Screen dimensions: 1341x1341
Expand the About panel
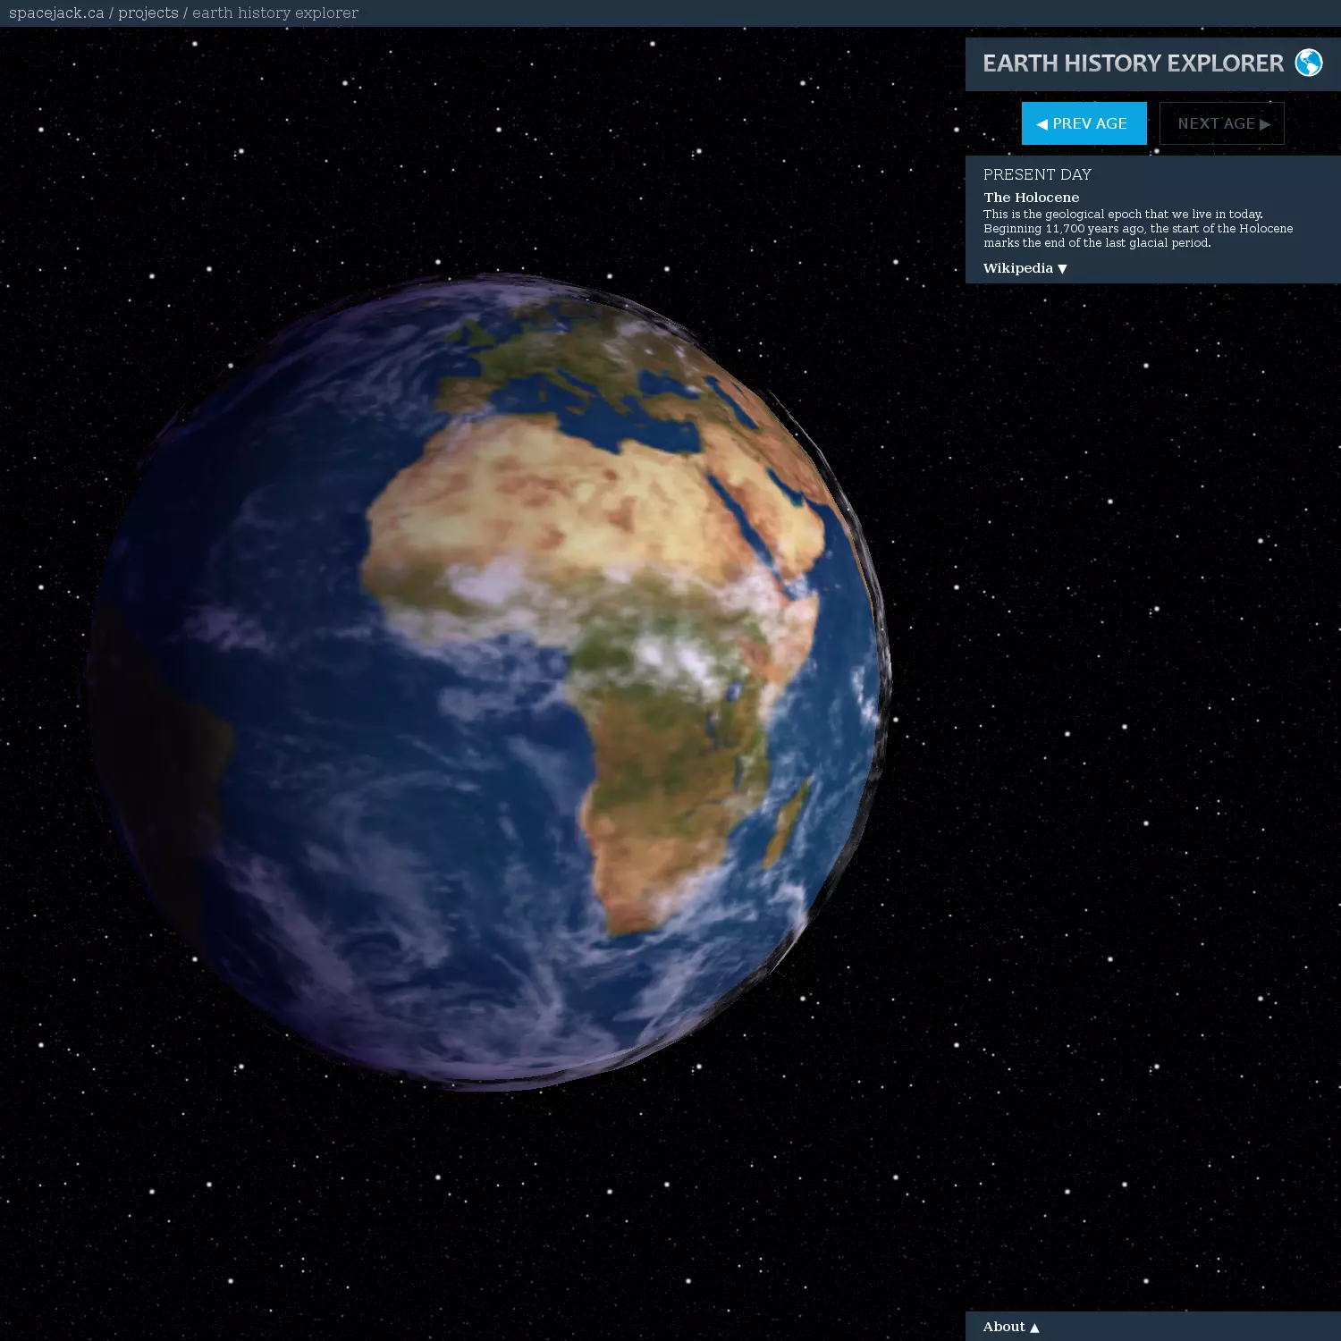[x=1010, y=1327]
